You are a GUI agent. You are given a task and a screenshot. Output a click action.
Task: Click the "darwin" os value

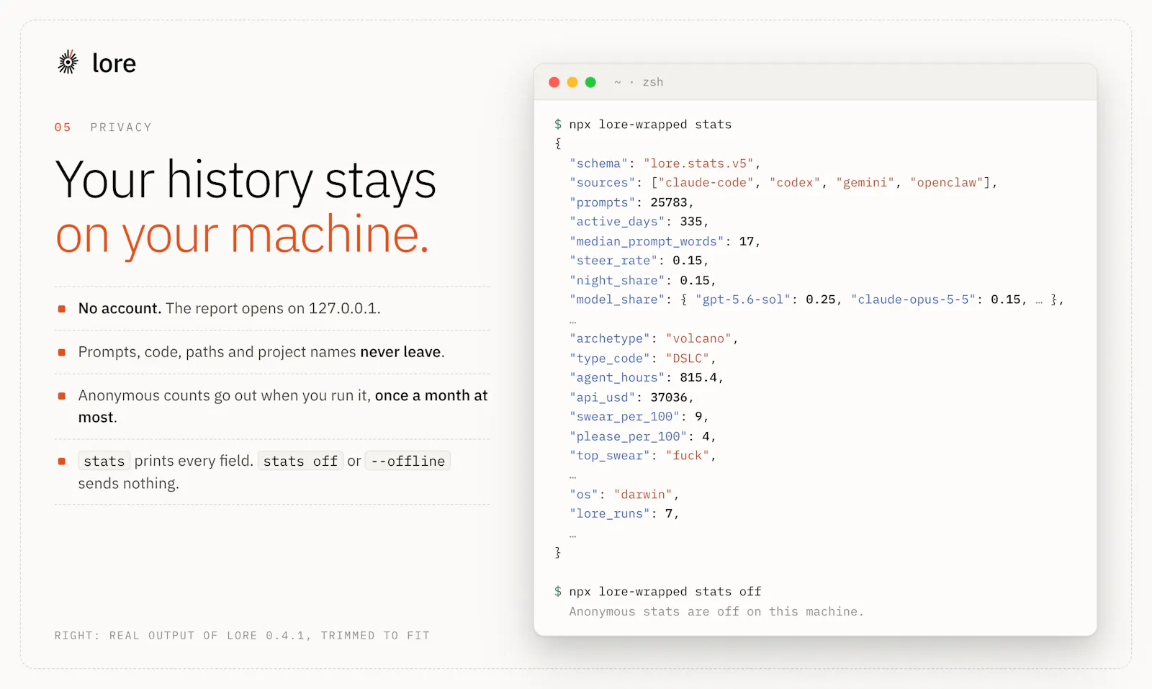[x=643, y=495]
